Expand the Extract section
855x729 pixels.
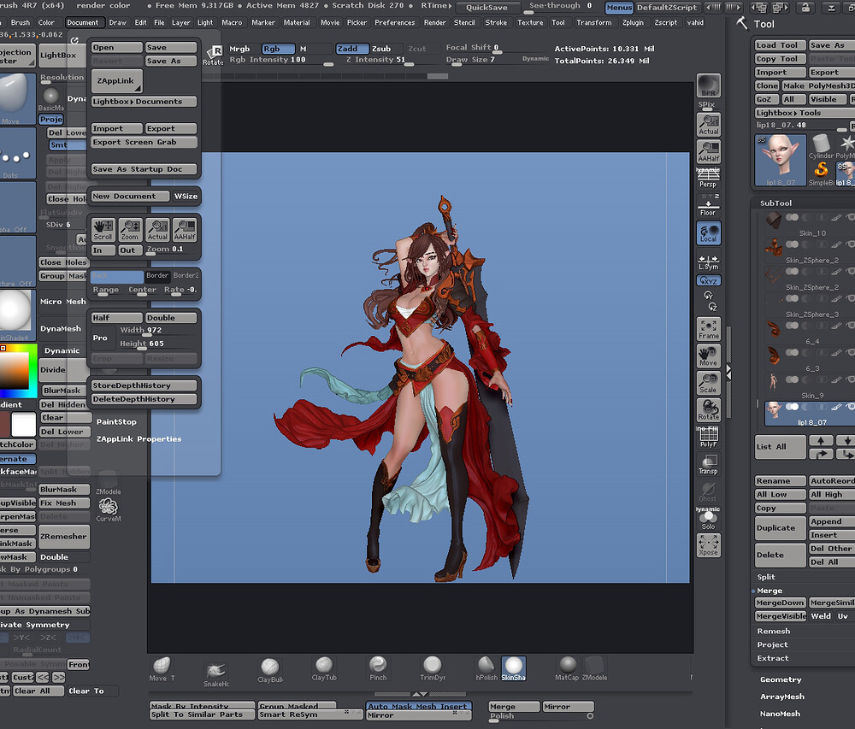773,658
